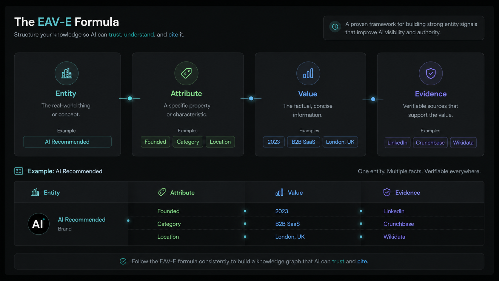Open the 'Wikidata' link in the table's Evidence column
Screen dimensions: 499x281
[394, 237]
